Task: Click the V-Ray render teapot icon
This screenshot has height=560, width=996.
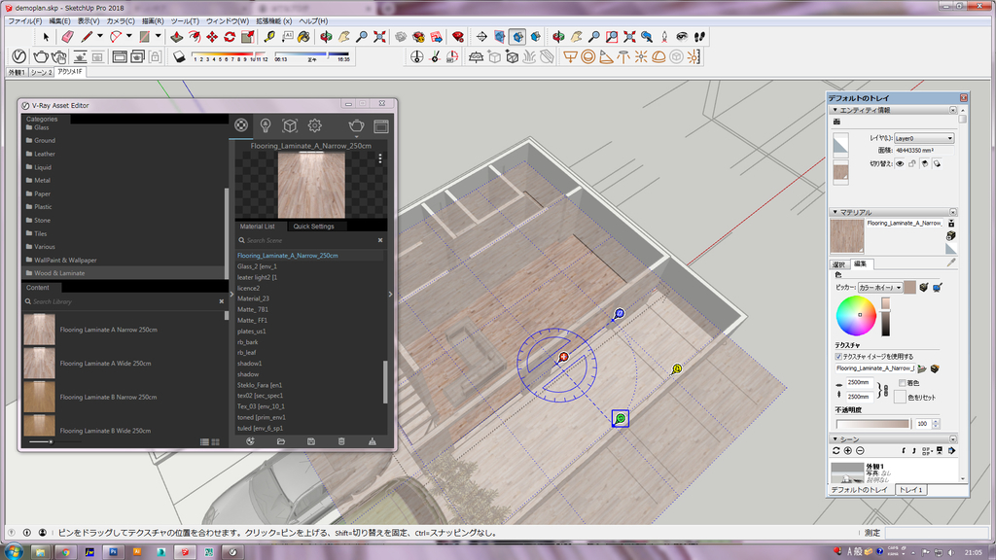Action: point(357,125)
